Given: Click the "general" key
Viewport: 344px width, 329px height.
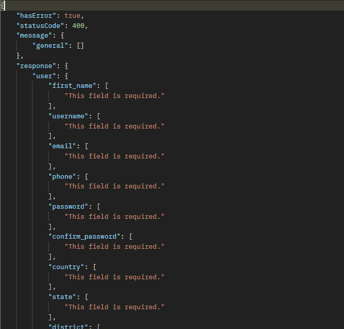Looking at the screenshot, I should pyautogui.click(x=50, y=45).
